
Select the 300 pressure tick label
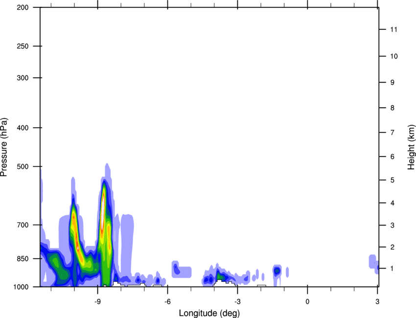click(23, 78)
